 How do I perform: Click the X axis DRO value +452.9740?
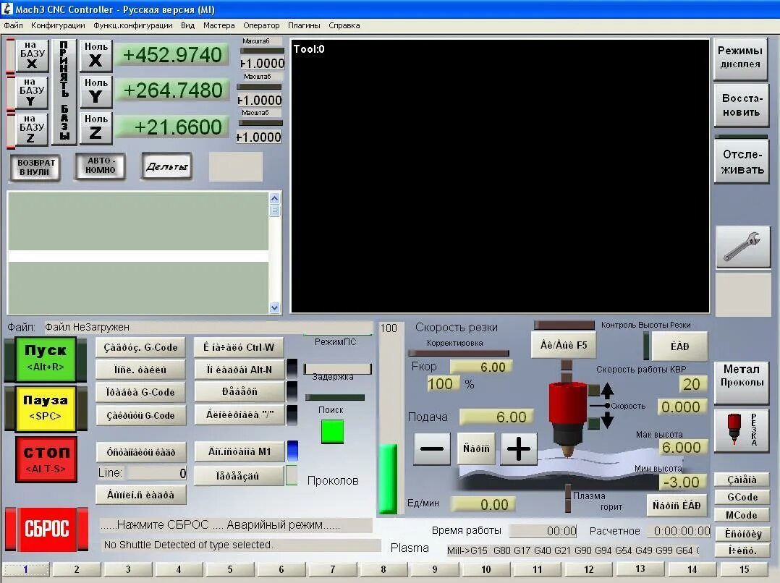[172, 54]
